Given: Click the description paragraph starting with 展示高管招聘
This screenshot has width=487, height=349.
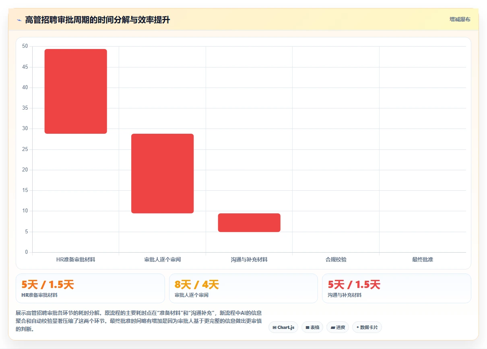Looking at the screenshot, I should point(139,321).
